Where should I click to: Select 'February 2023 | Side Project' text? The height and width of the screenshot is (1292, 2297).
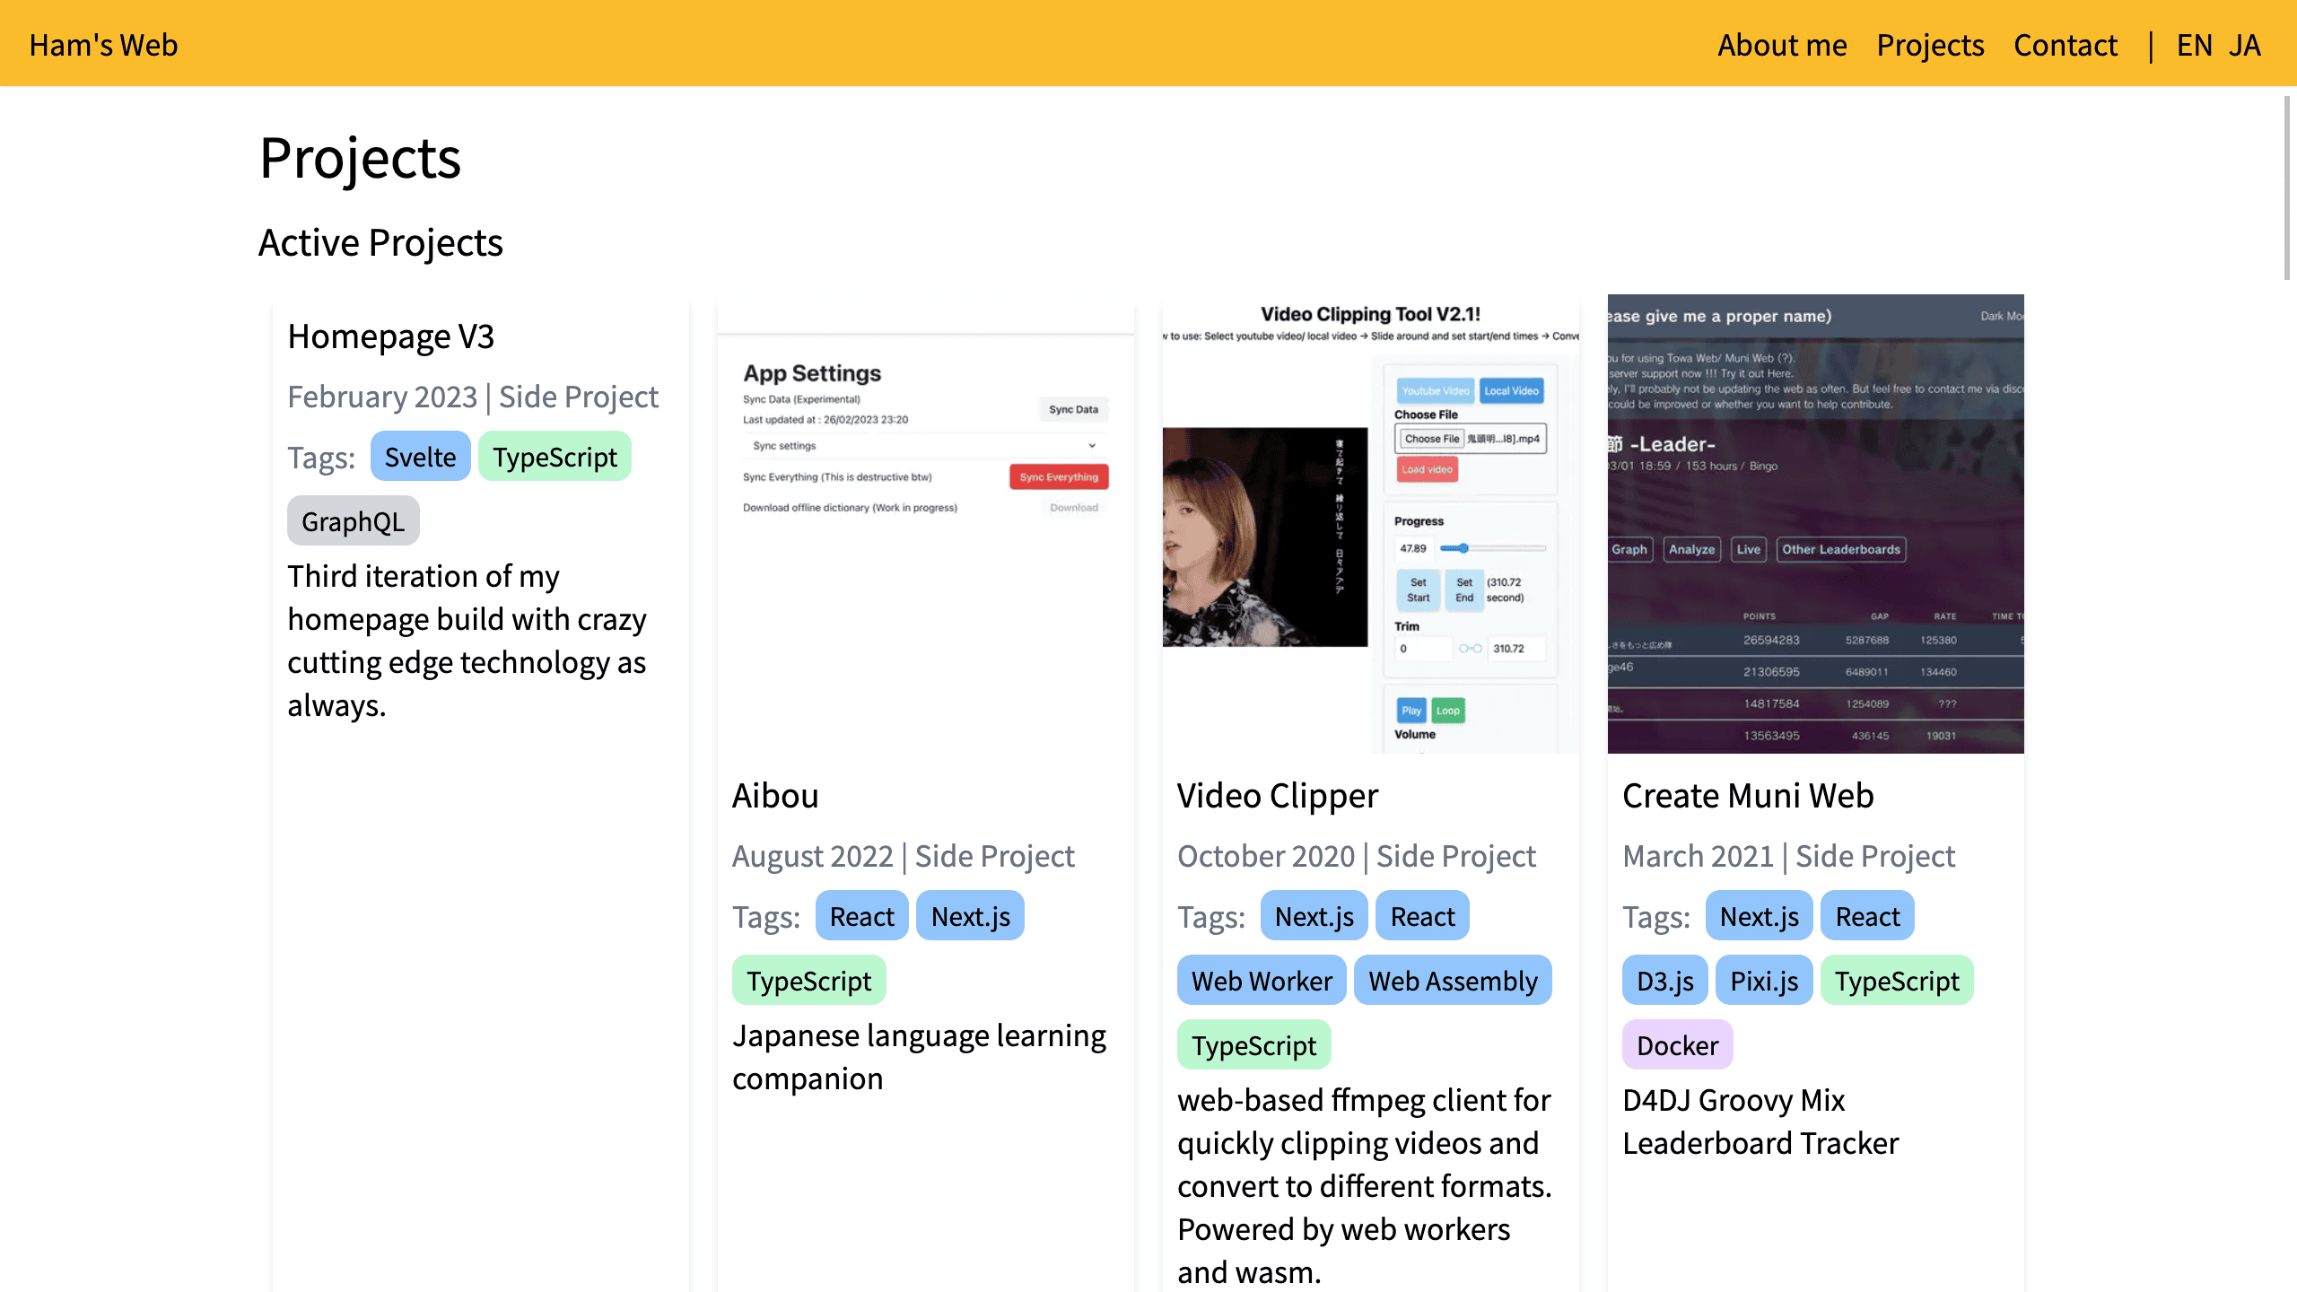[473, 397]
